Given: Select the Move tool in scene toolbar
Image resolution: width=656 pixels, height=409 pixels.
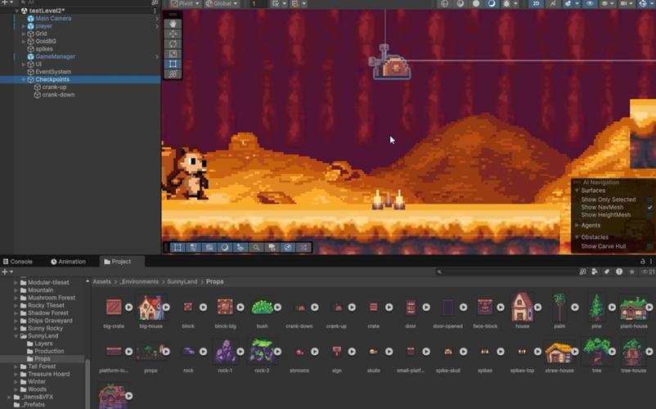Looking at the screenshot, I should pyautogui.click(x=173, y=34).
